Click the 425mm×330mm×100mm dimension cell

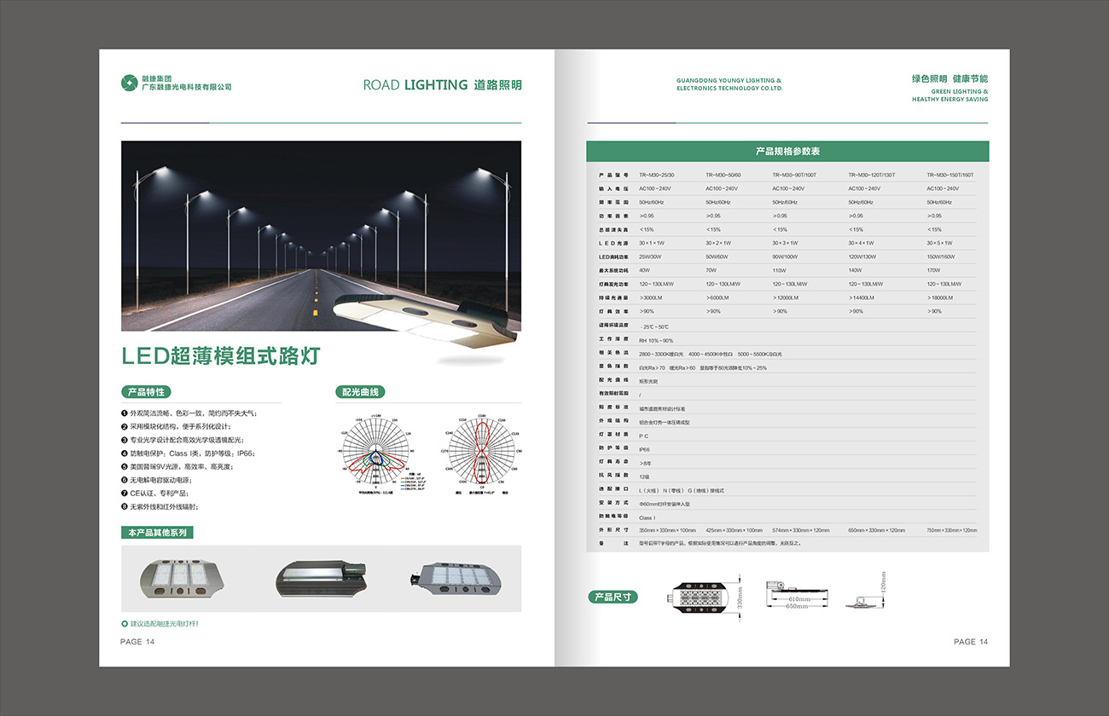click(x=734, y=530)
